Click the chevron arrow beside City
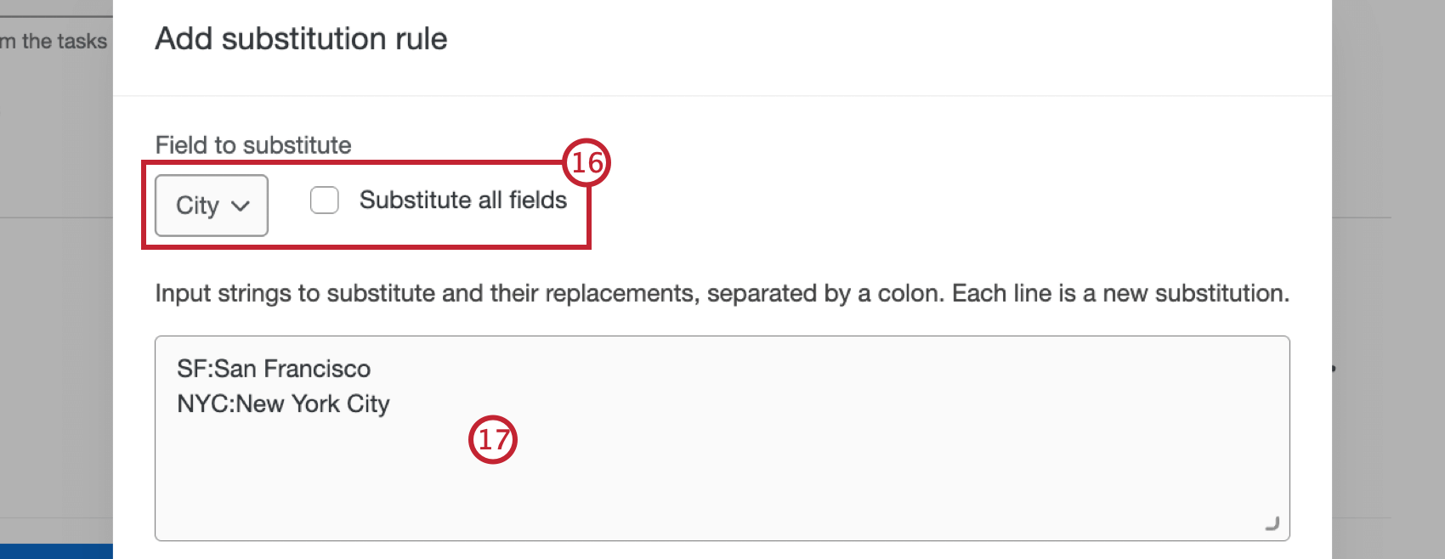This screenshot has height=559, width=1445. (x=242, y=206)
